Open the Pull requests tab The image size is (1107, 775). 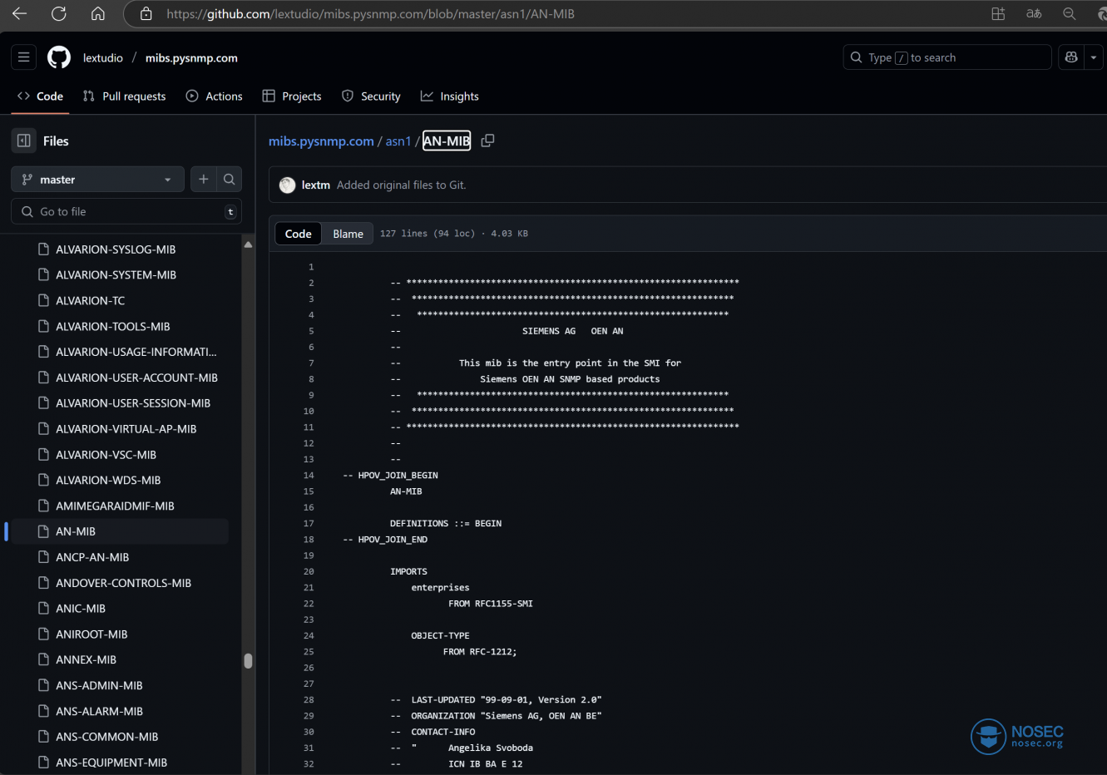click(125, 96)
